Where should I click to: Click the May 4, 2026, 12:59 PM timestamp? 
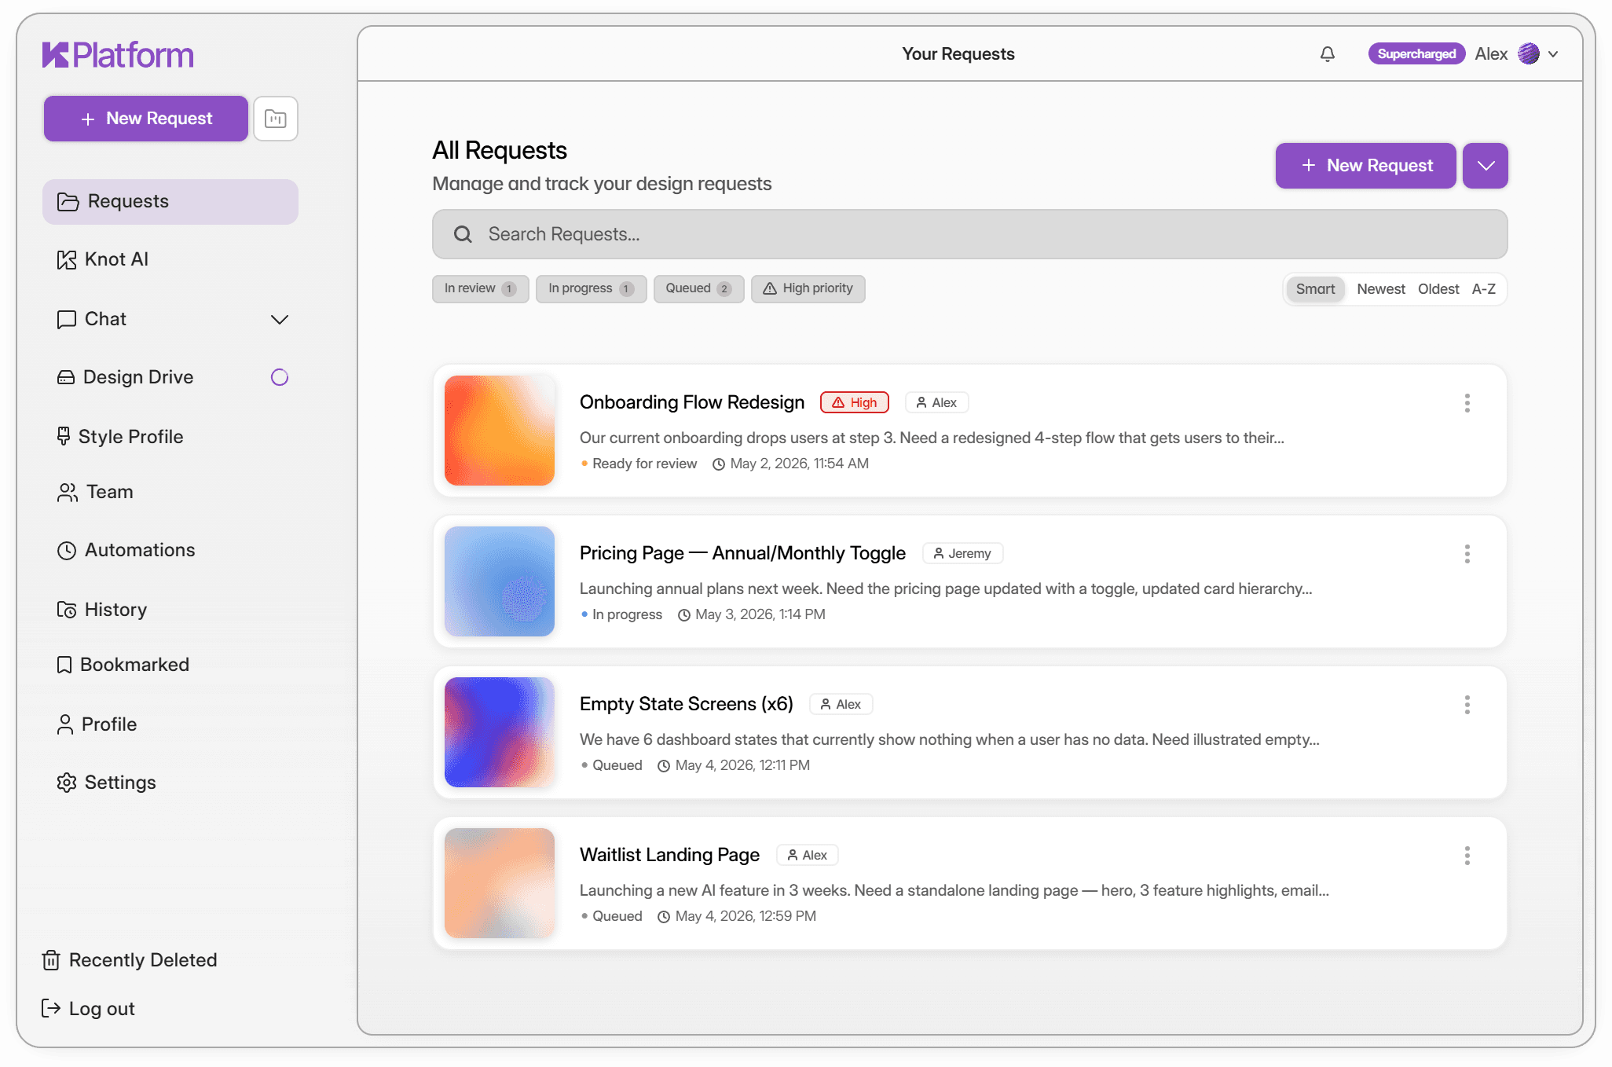click(737, 916)
